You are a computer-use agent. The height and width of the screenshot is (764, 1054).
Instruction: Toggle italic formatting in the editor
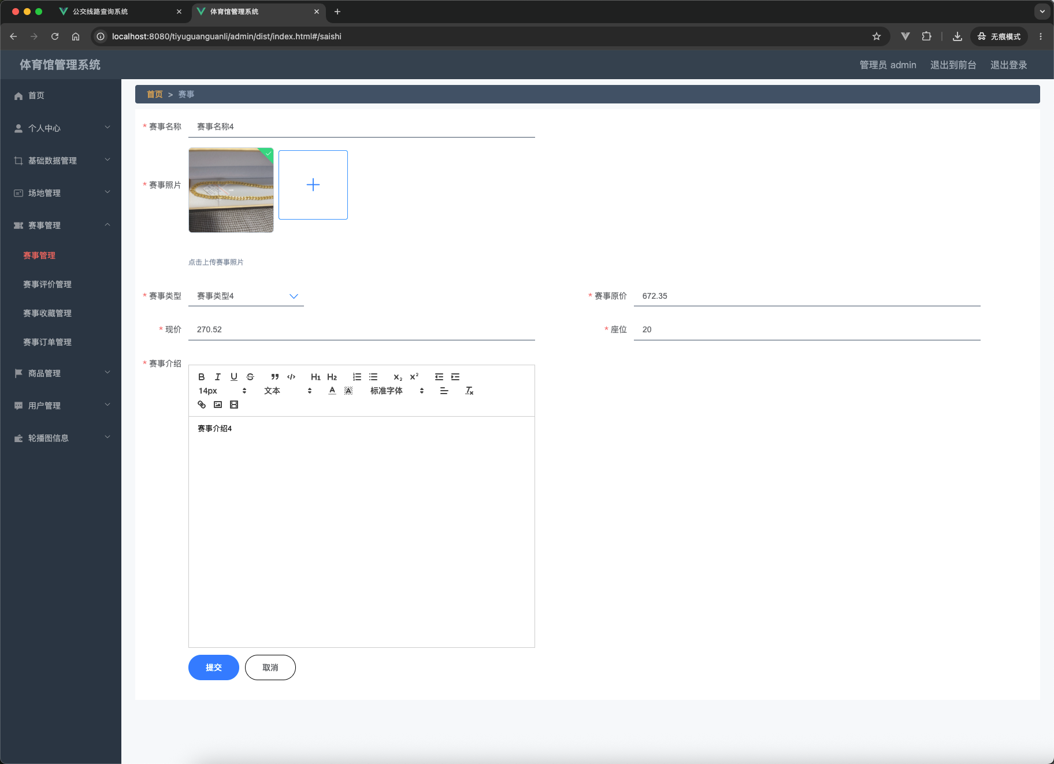click(218, 377)
